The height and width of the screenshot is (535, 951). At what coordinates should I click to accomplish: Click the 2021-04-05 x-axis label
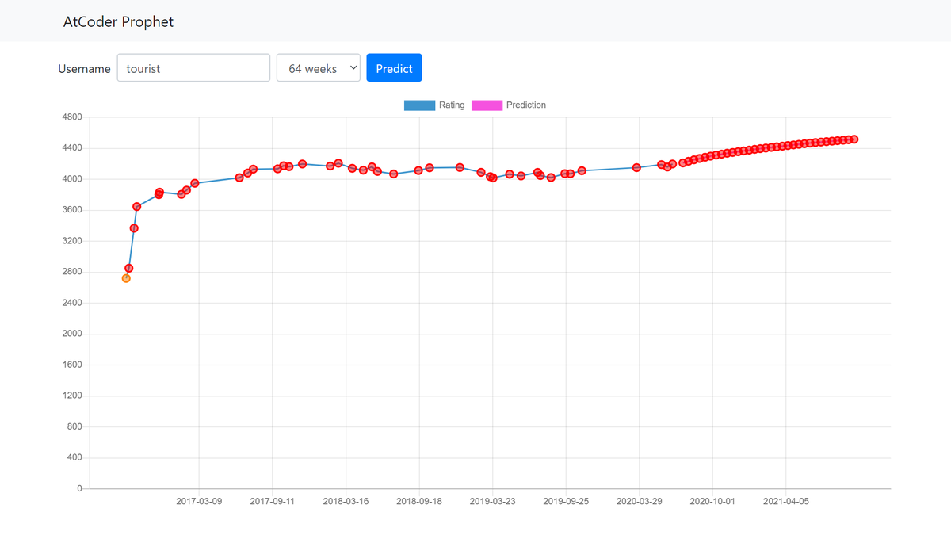(x=785, y=501)
